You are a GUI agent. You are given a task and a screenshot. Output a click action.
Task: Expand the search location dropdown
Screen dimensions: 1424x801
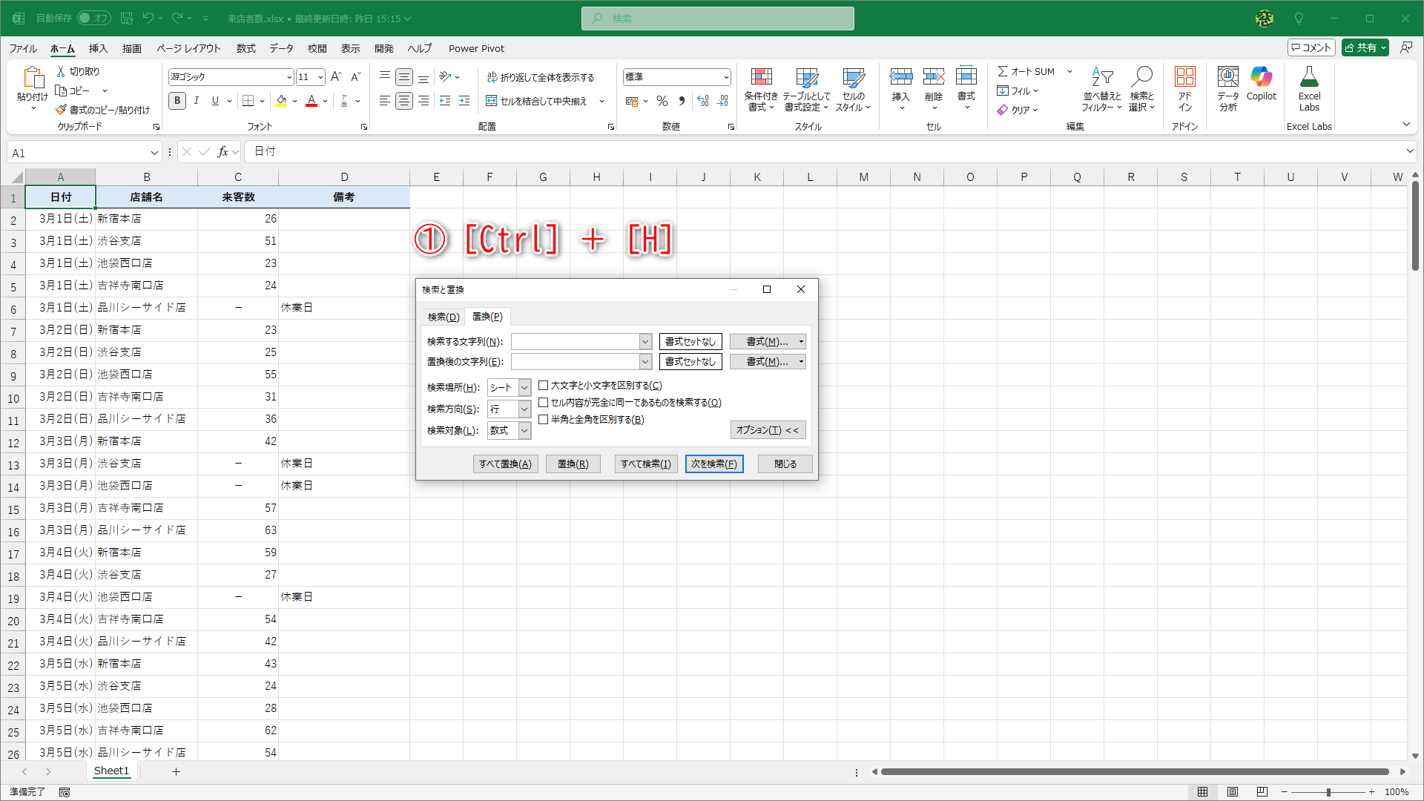coord(524,388)
